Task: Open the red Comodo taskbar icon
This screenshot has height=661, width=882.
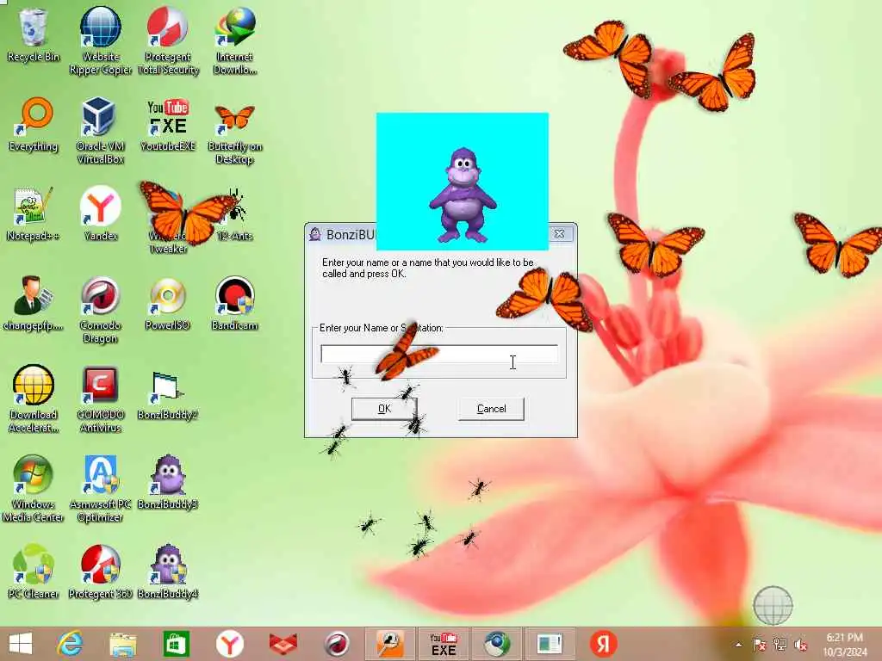Action: point(283,644)
